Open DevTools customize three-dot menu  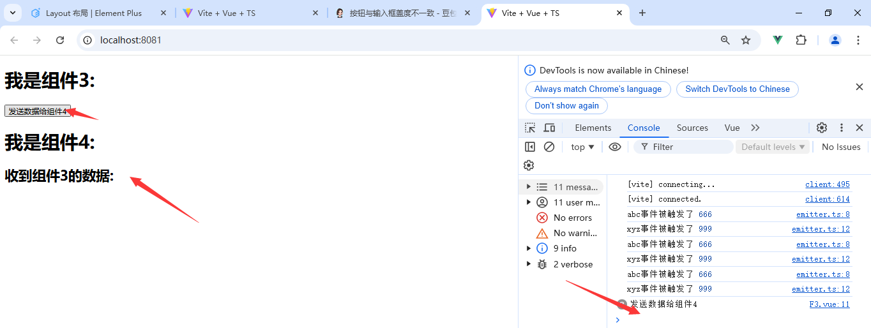(842, 128)
